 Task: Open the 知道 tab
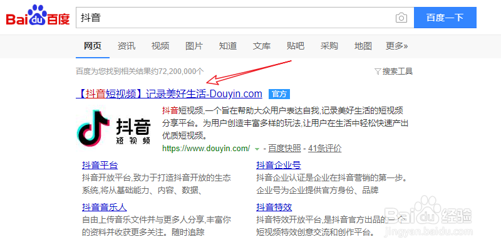(228, 46)
